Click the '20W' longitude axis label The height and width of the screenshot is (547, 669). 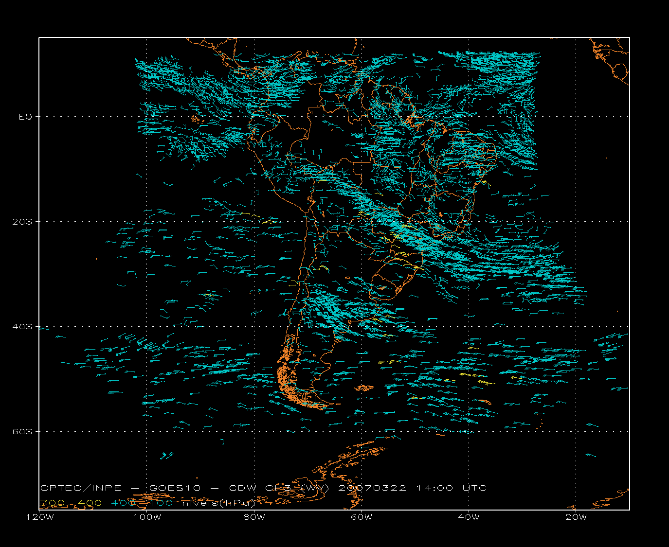pyautogui.click(x=576, y=517)
